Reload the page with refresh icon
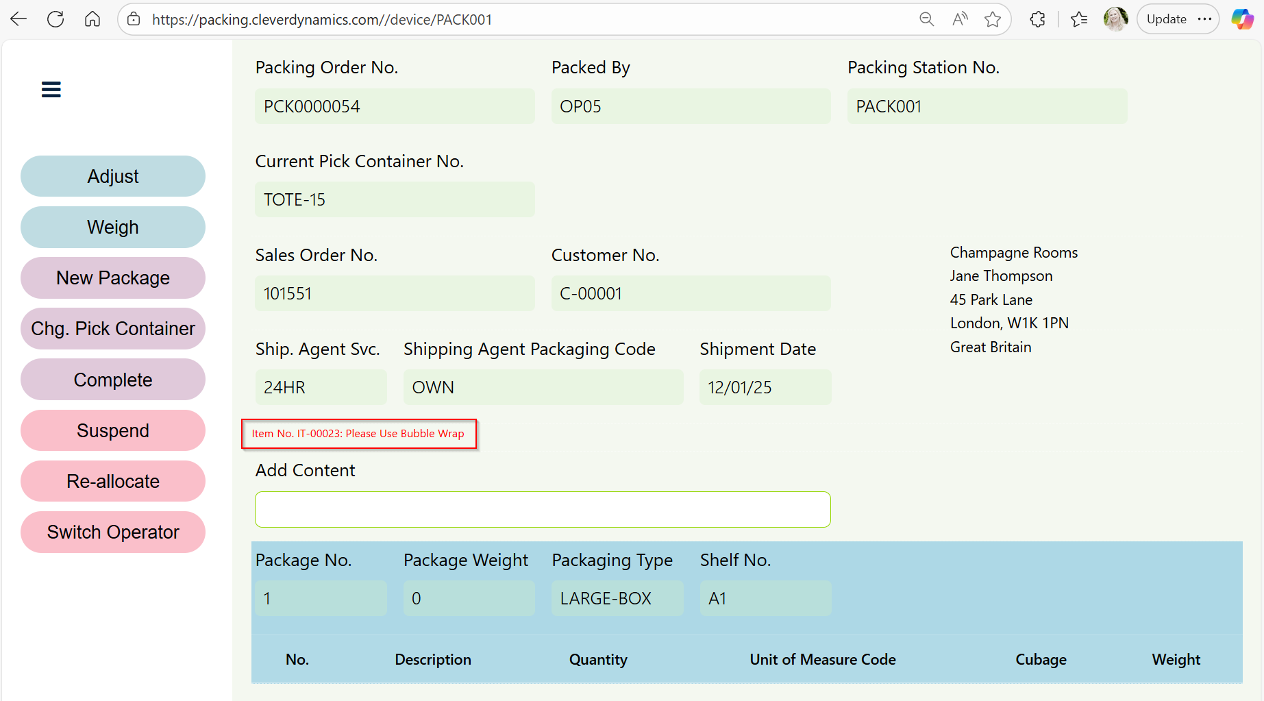1264x701 pixels. (x=55, y=19)
